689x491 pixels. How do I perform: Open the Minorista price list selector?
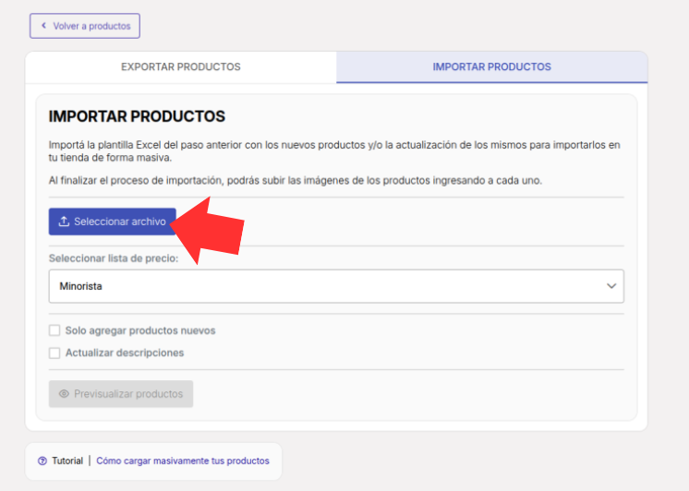coord(336,286)
